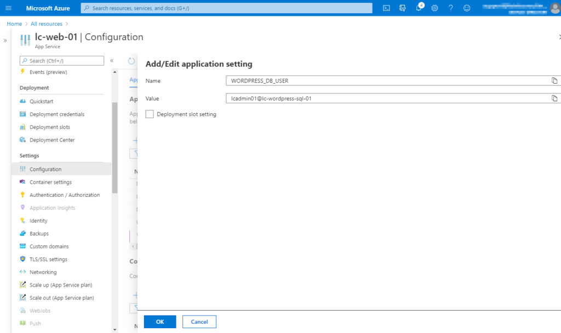Open the notifications bell
Screen dimensions: 561x333
click(x=419, y=8)
